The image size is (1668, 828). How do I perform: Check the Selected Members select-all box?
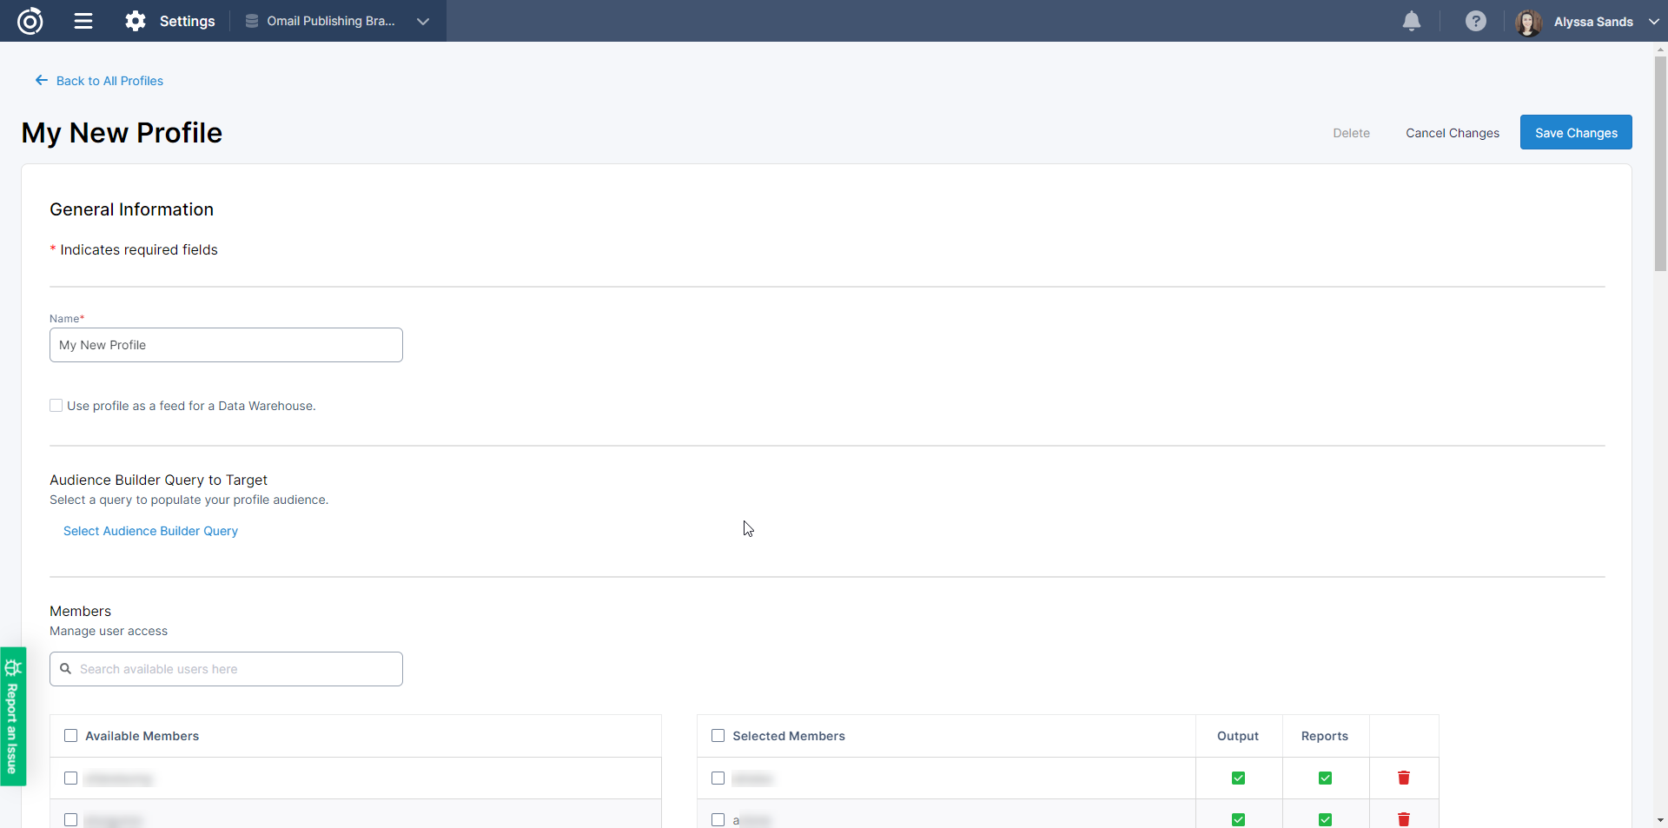pyautogui.click(x=718, y=736)
